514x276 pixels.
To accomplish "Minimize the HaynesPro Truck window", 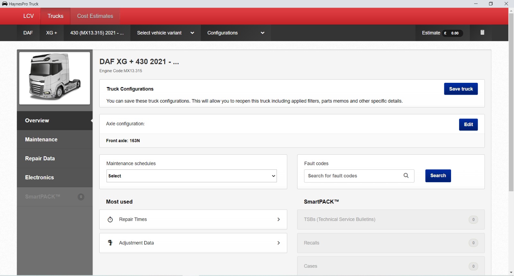I will pos(476,4).
